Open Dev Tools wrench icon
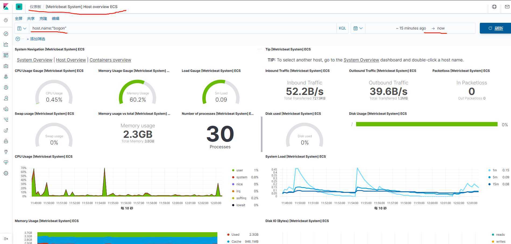 point(6,152)
